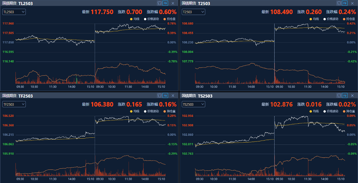The height and width of the screenshot is (183, 358).
Task: Open F9 details for T2503 panel
Action: click(x=345, y=3)
